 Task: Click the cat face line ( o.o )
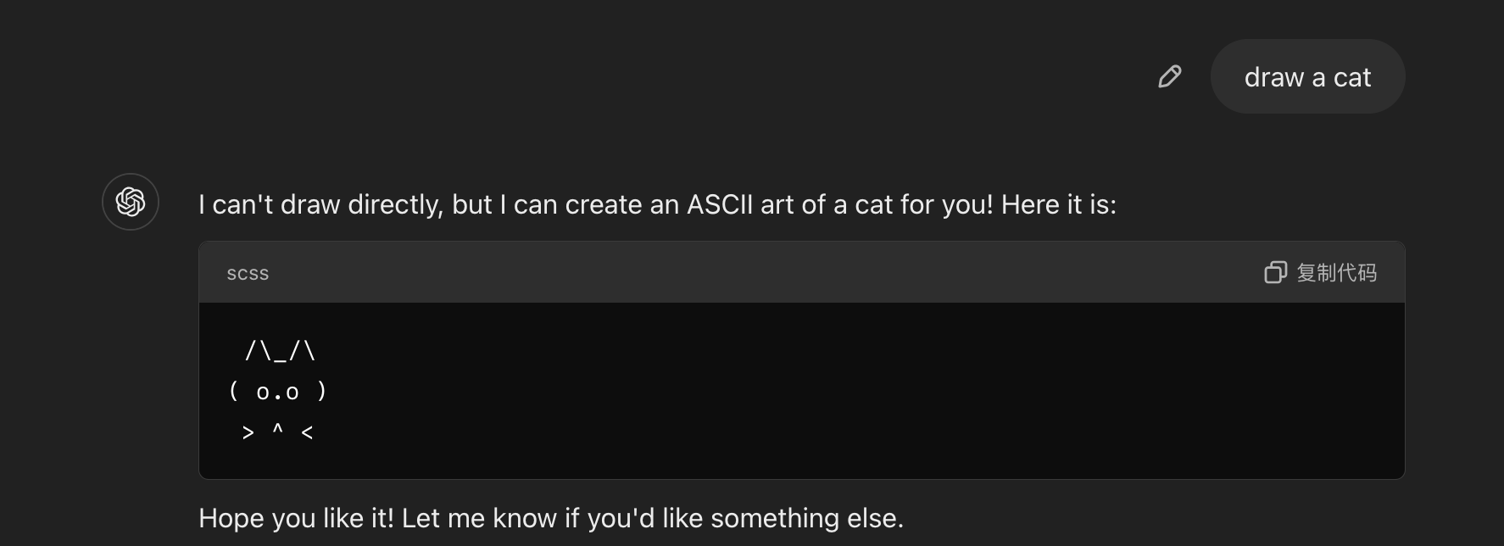tap(278, 391)
